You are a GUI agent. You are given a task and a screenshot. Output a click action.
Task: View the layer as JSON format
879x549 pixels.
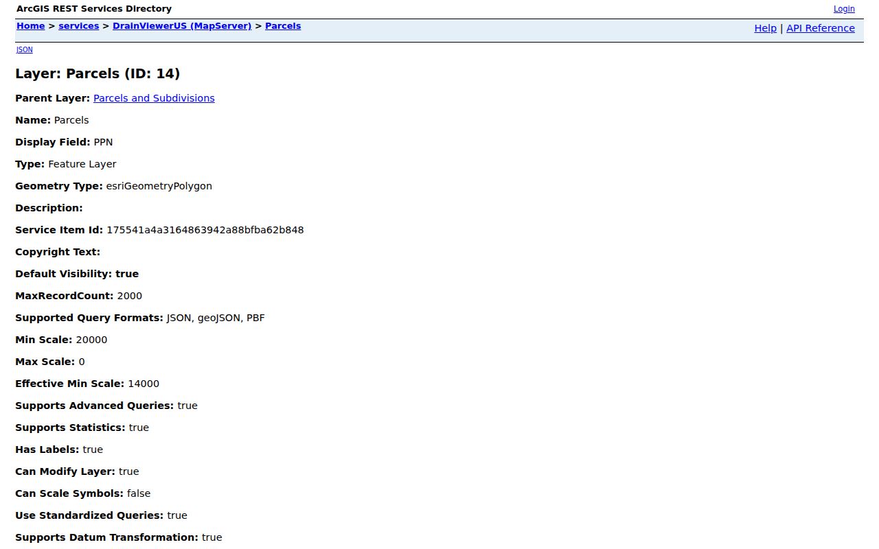(x=24, y=49)
